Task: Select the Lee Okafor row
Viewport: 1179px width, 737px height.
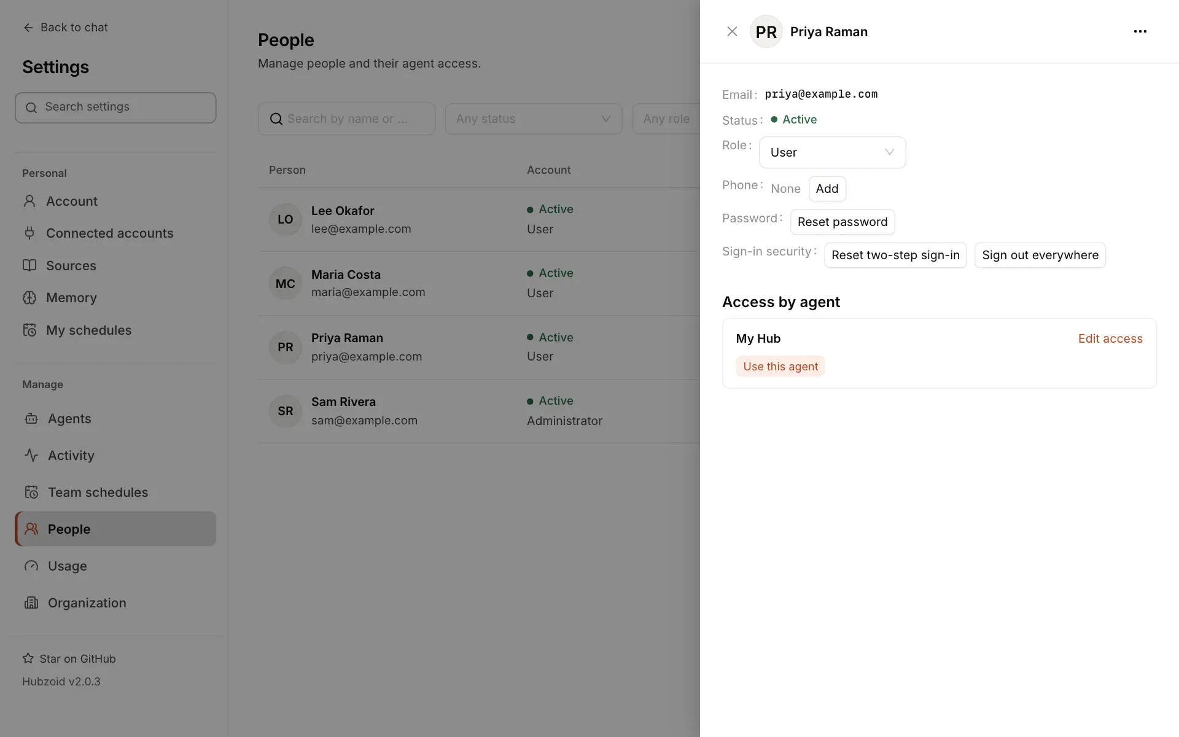Action: [x=479, y=219]
